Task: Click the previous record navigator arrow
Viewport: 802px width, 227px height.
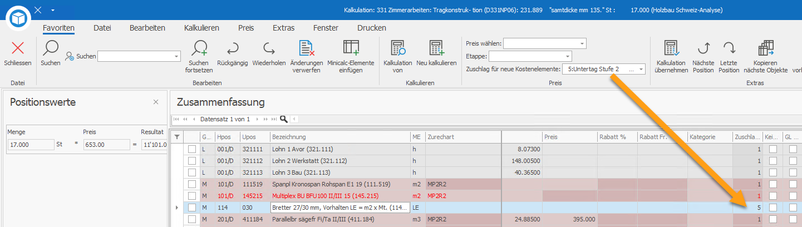Action: pyautogui.click(x=194, y=119)
